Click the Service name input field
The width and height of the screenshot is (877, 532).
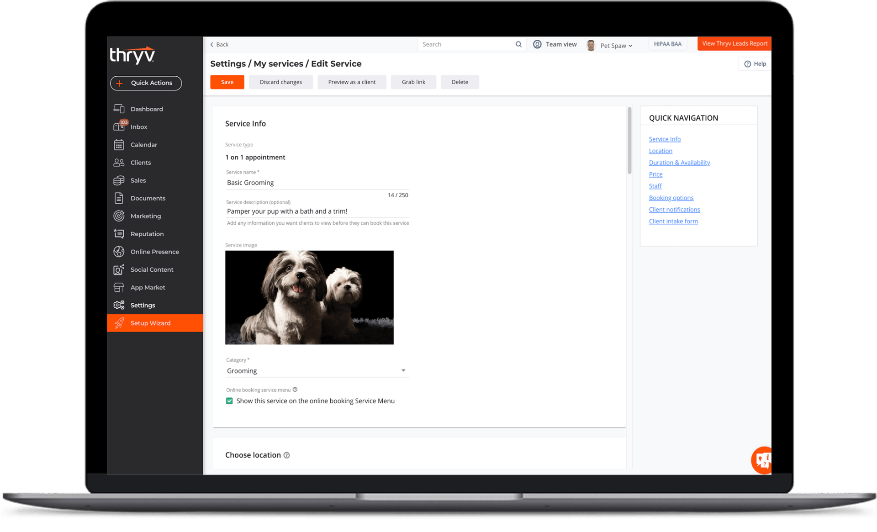[x=317, y=183]
